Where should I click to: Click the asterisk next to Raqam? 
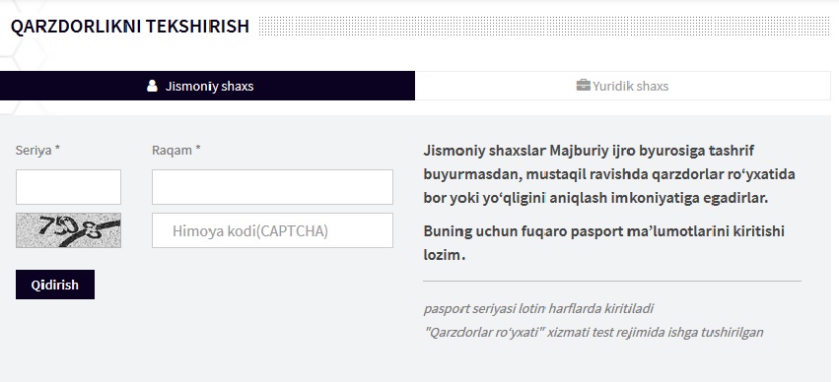point(197,150)
